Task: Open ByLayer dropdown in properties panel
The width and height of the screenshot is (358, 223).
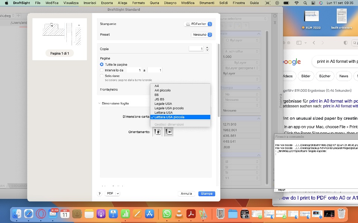Action: point(242,40)
